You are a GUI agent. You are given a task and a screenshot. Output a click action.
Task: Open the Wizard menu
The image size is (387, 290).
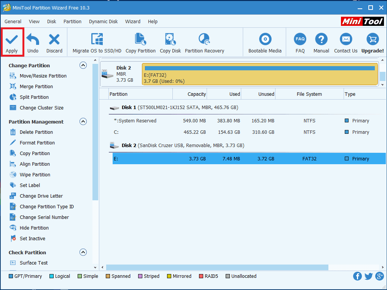point(133,21)
